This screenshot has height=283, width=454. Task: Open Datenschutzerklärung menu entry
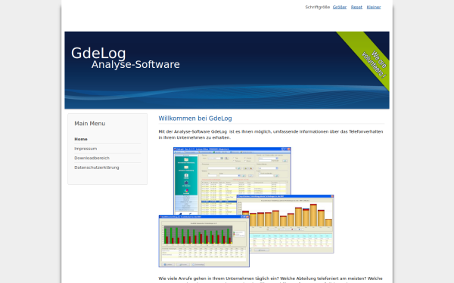pos(97,168)
